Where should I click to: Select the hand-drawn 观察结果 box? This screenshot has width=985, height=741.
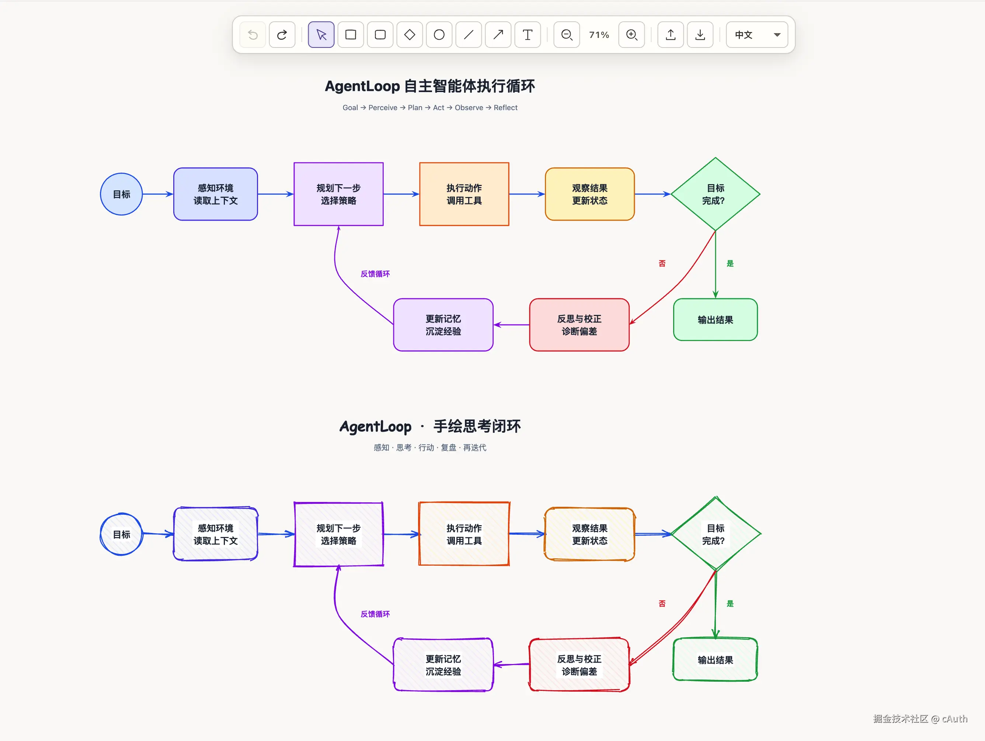click(589, 534)
